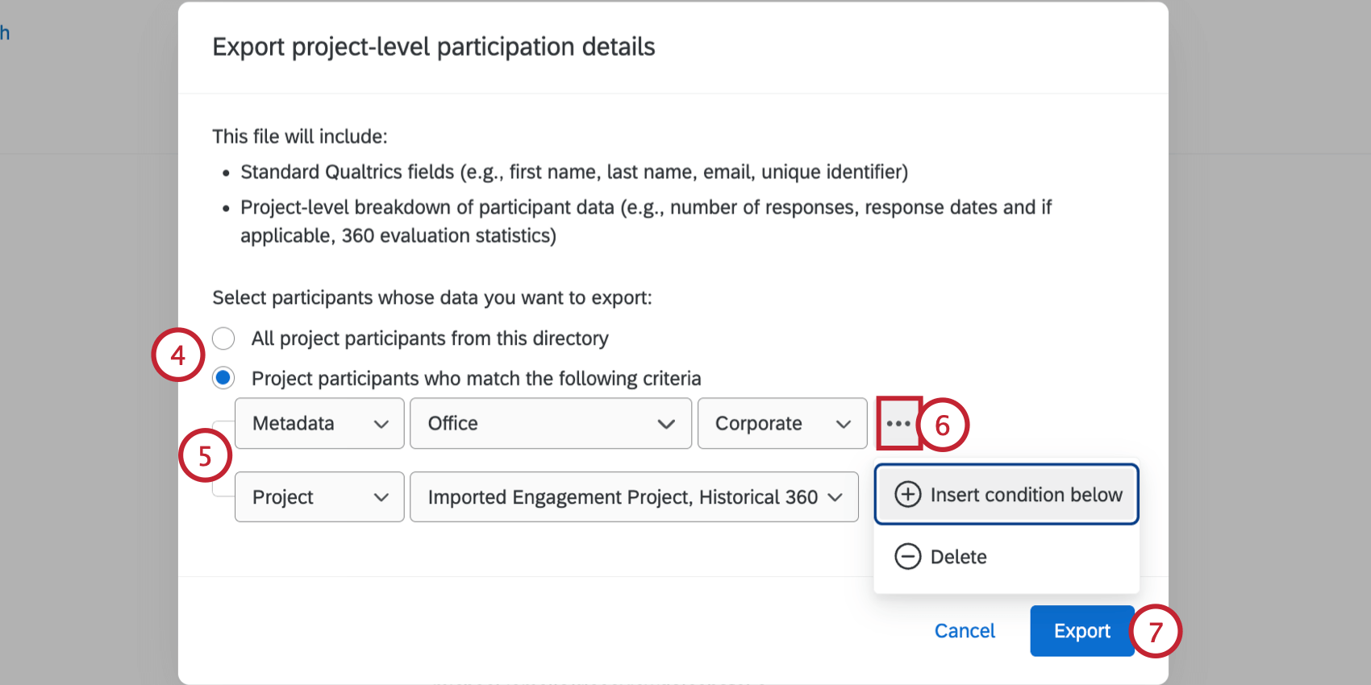The width and height of the screenshot is (1371, 685).
Task: Click chevron beside Imported Engagement Project
Action: pos(836,498)
